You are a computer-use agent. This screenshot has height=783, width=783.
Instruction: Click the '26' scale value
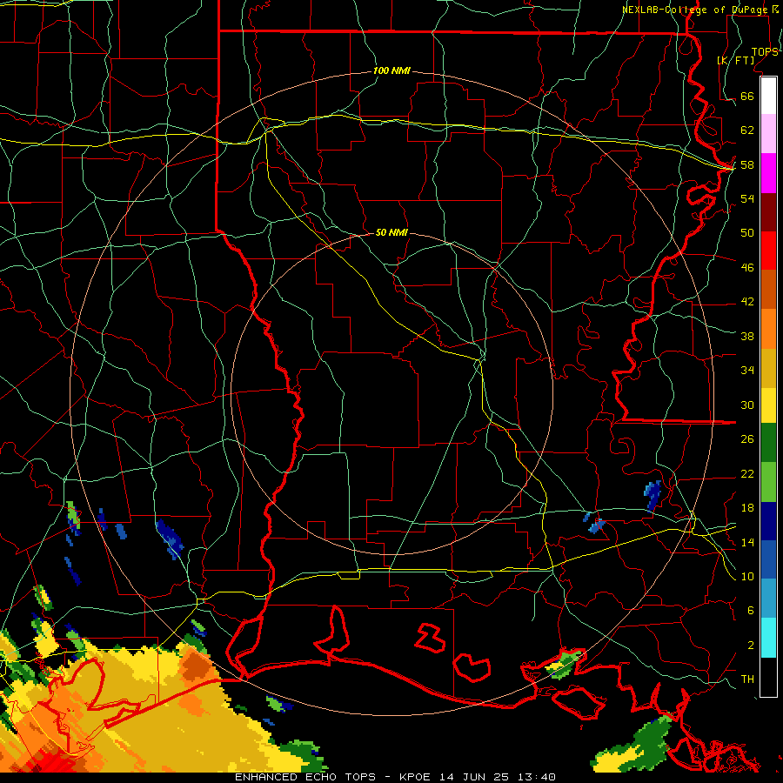click(x=747, y=439)
